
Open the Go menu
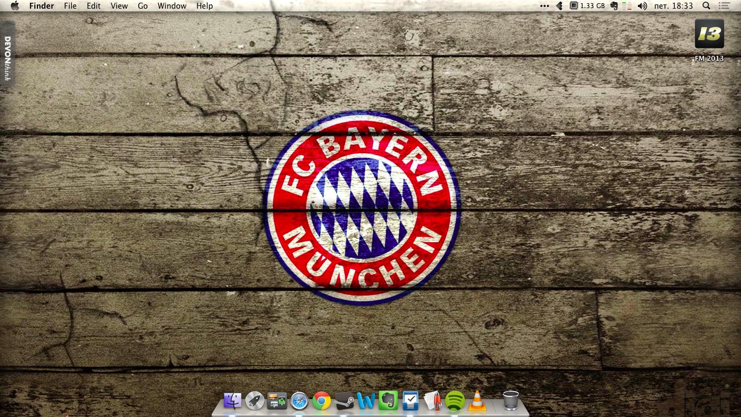[x=143, y=6]
